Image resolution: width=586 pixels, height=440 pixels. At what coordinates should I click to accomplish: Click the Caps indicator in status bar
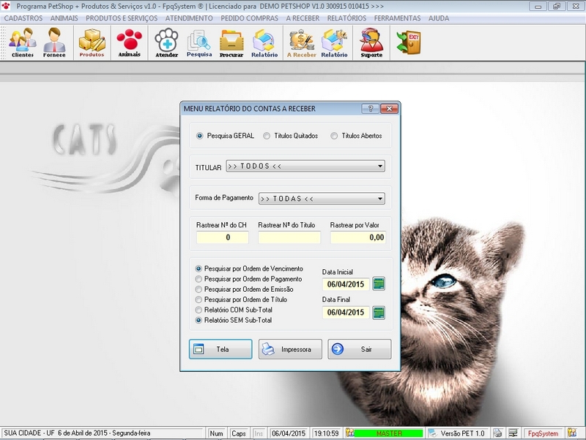coord(239,433)
